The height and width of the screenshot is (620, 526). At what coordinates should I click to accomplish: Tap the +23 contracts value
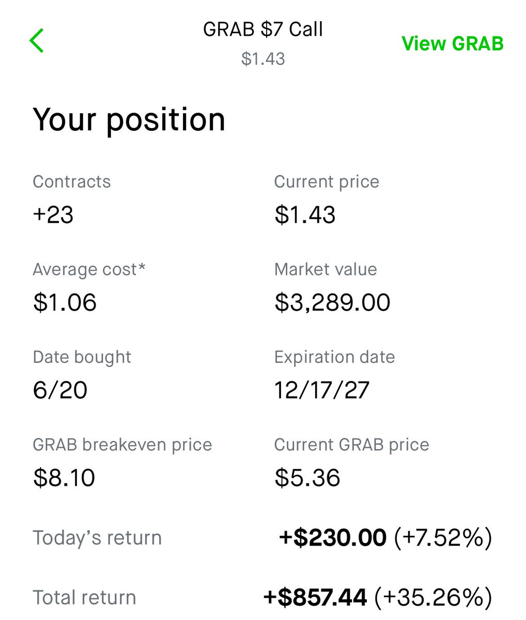coord(53,214)
